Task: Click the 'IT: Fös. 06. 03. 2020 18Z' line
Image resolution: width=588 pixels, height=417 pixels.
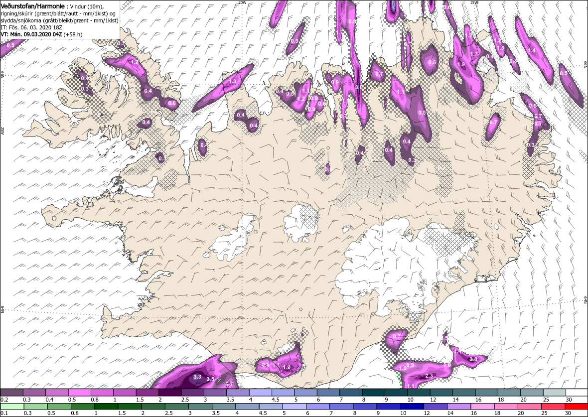Action: (31, 27)
